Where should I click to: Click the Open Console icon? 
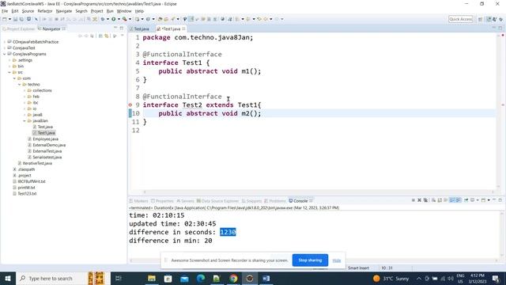[x=483, y=200]
